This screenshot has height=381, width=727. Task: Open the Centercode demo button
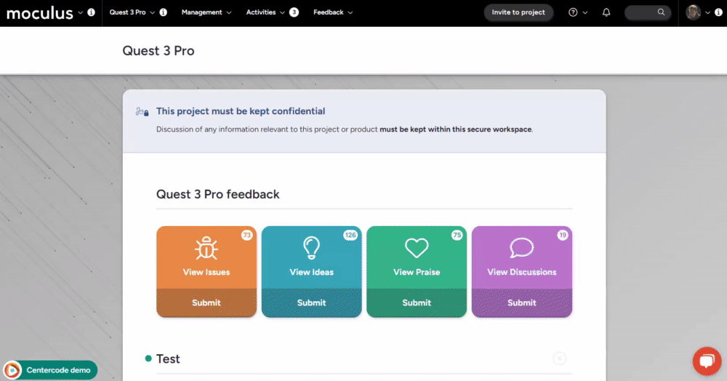pyautogui.click(x=50, y=370)
